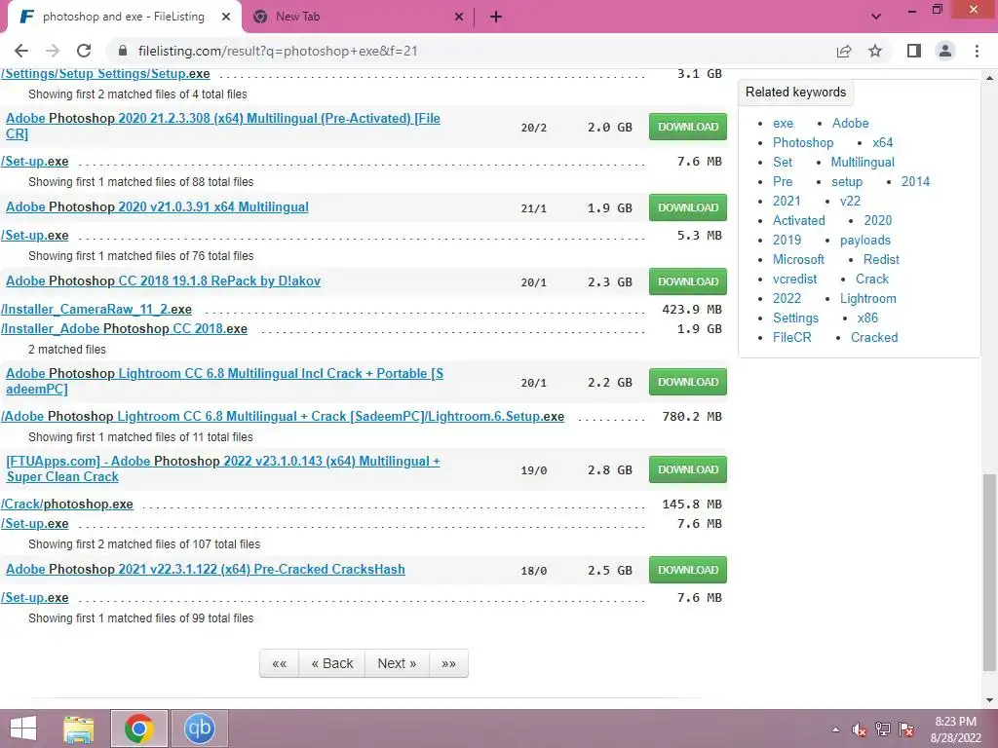Download Photoshop CC 2018 RePack torrent

688,281
